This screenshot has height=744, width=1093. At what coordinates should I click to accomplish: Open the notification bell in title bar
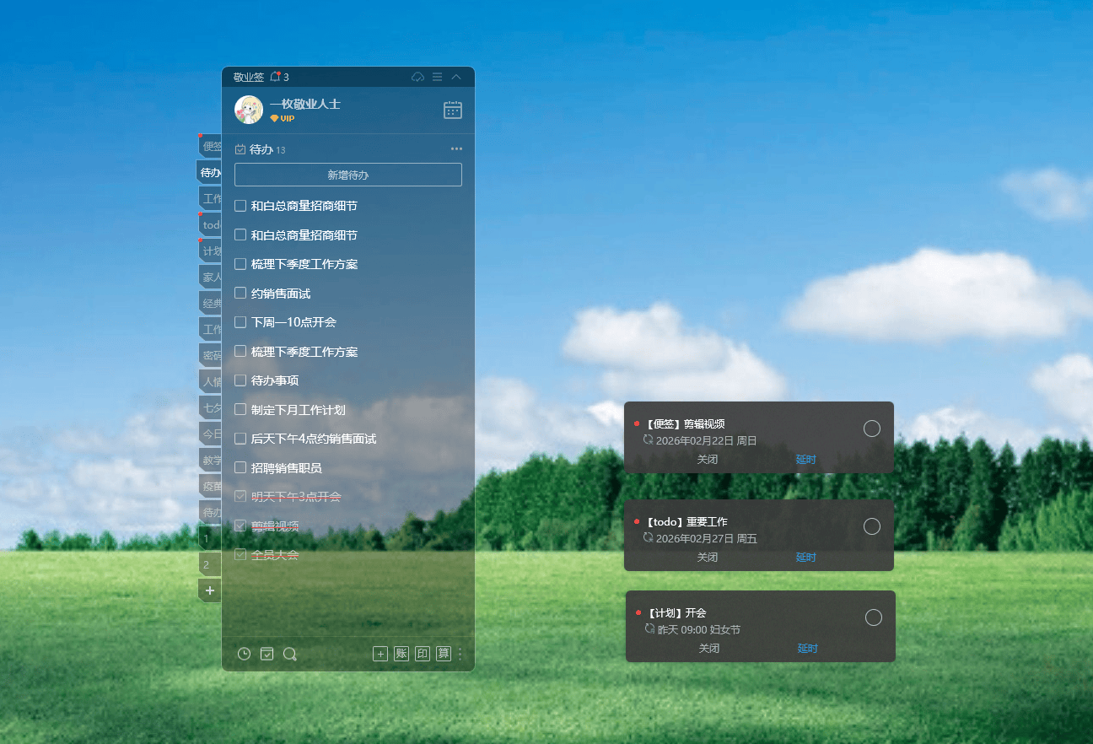pyautogui.click(x=275, y=77)
